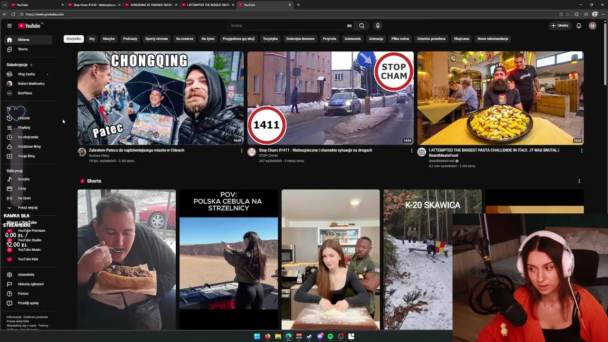Image resolution: width=608 pixels, height=342 pixels.
Task: Open options for the Chongqing Patec video
Action: 242,151
